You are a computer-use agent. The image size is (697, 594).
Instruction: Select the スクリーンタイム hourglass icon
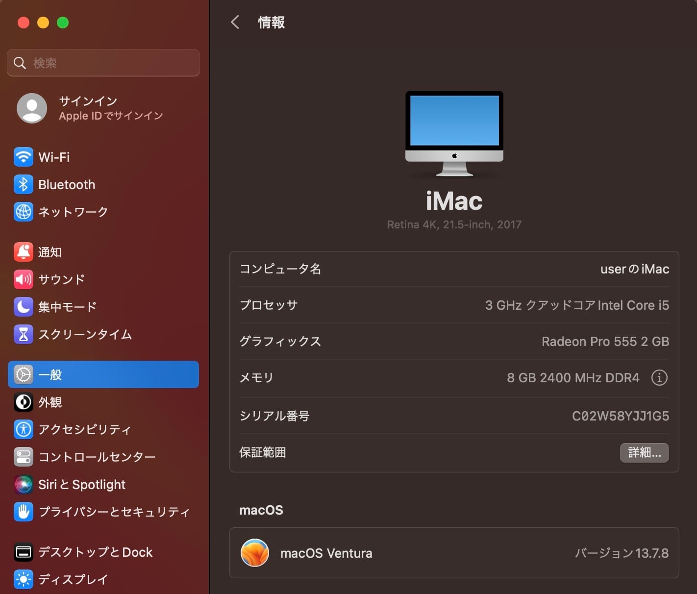click(24, 334)
